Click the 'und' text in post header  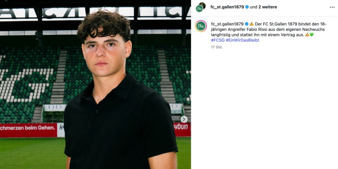point(253,7)
